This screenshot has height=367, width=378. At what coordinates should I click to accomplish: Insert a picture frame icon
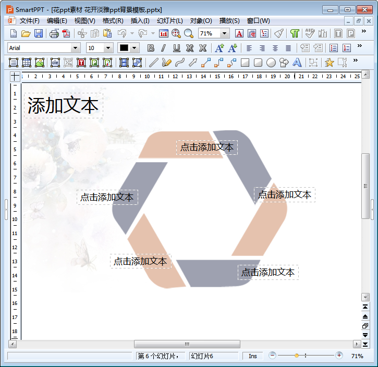[40, 63]
